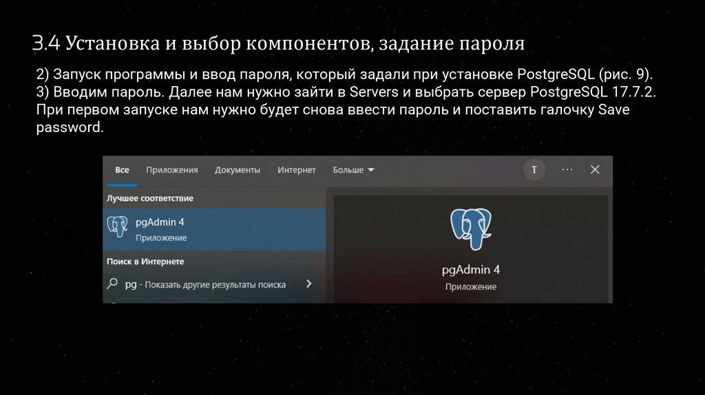Click the pgAdmin elephant icon in results list
The height and width of the screenshot is (395, 705).
coord(117,226)
